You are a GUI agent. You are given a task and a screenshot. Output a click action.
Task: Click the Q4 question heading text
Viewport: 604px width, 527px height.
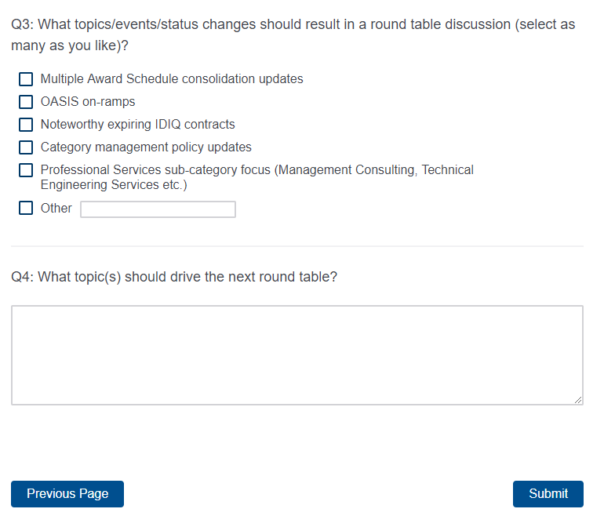(x=174, y=277)
